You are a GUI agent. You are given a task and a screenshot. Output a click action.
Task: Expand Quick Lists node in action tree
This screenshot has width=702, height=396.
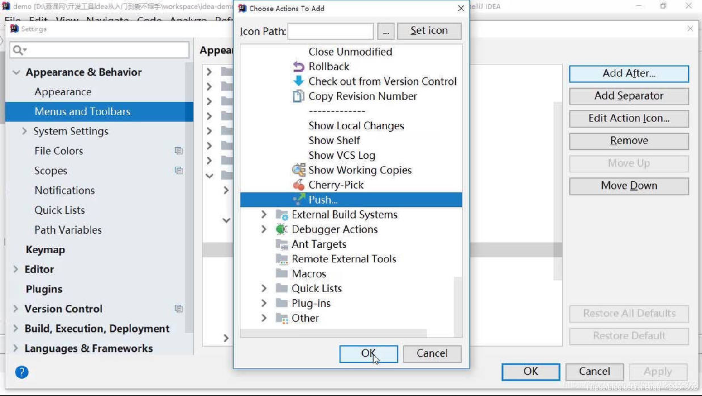[264, 289]
